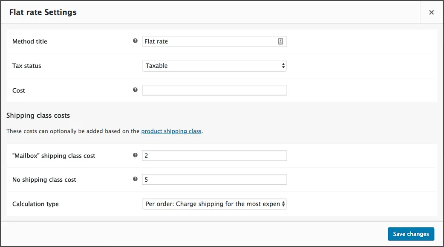Click the No shipping class cost help icon

(x=135, y=179)
